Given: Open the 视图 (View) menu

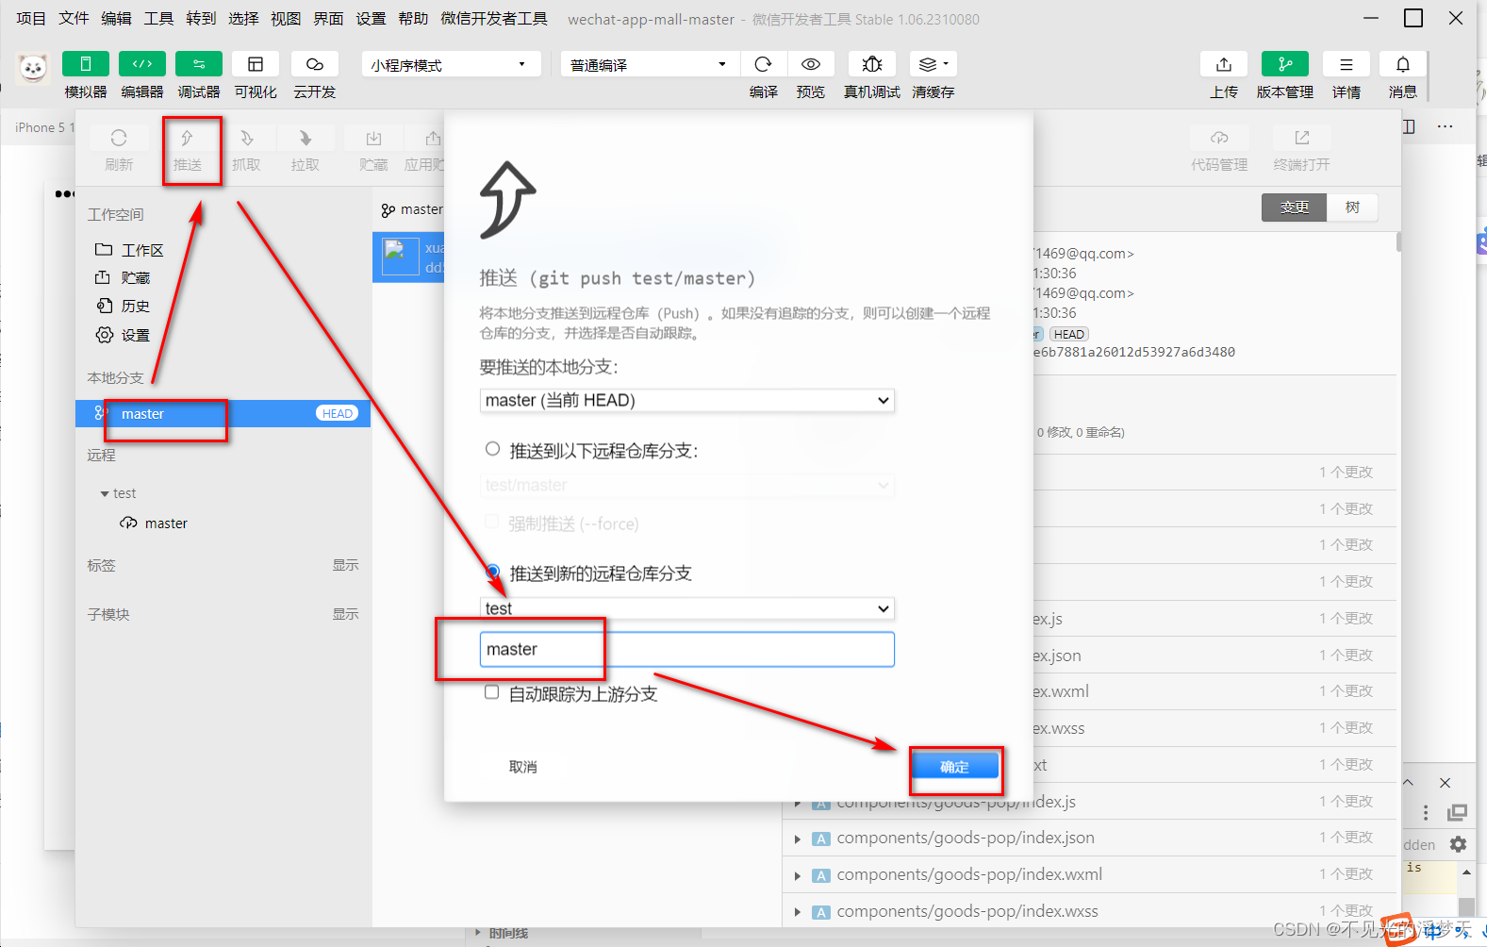Looking at the screenshot, I should [286, 18].
